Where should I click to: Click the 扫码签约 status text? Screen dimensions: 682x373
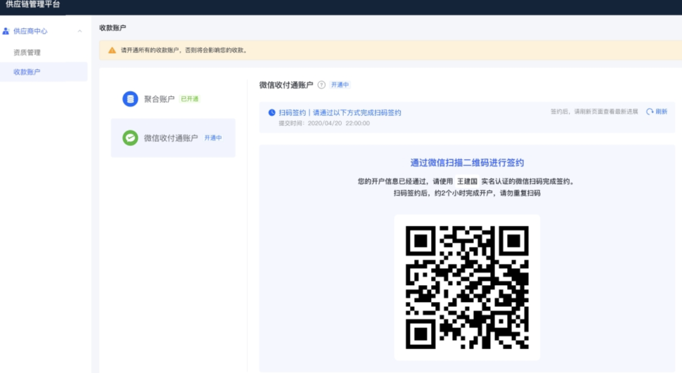340,113
